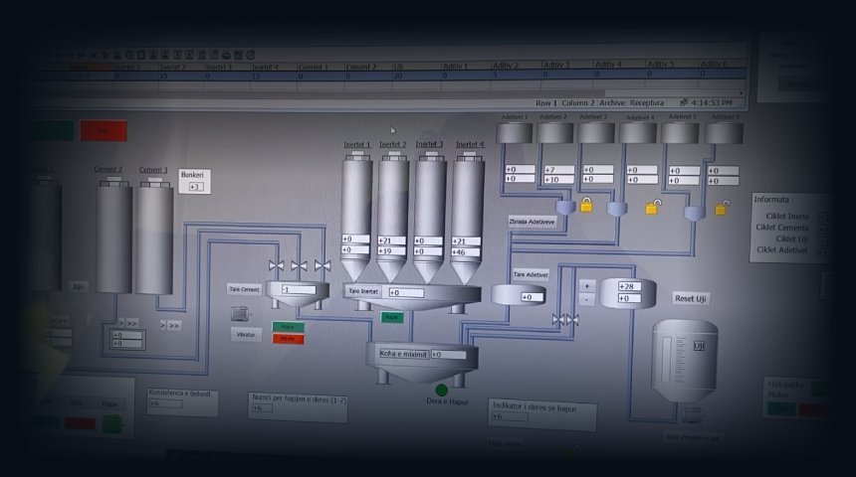Screen dimensions: 856x477
Task: Toggle the red Mbylle button
Action: (x=287, y=339)
